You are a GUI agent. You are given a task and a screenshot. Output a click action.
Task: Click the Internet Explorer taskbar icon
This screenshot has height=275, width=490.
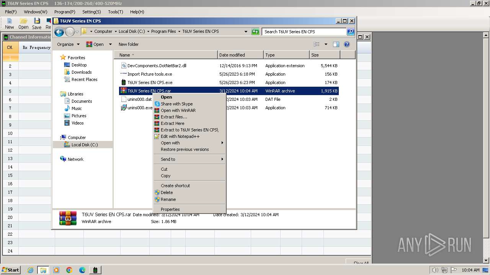pos(30,270)
